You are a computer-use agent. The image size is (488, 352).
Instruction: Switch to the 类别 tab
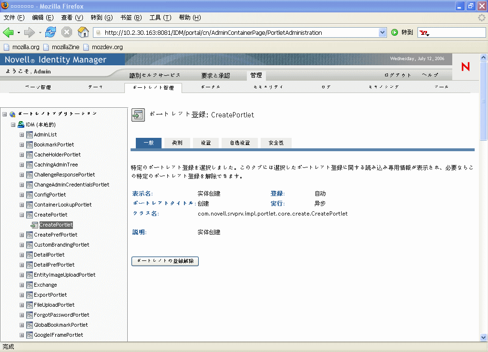click(x=177, y=143)
